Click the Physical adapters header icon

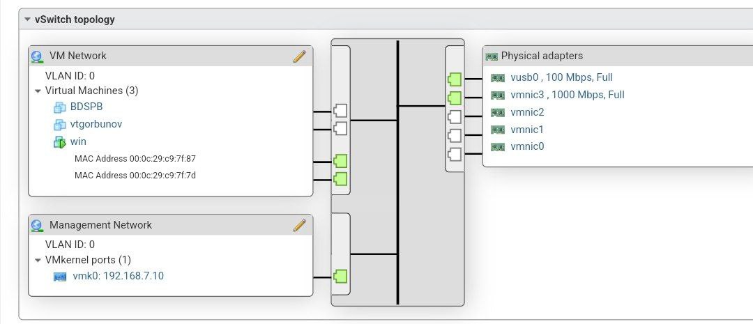(491, 56)
